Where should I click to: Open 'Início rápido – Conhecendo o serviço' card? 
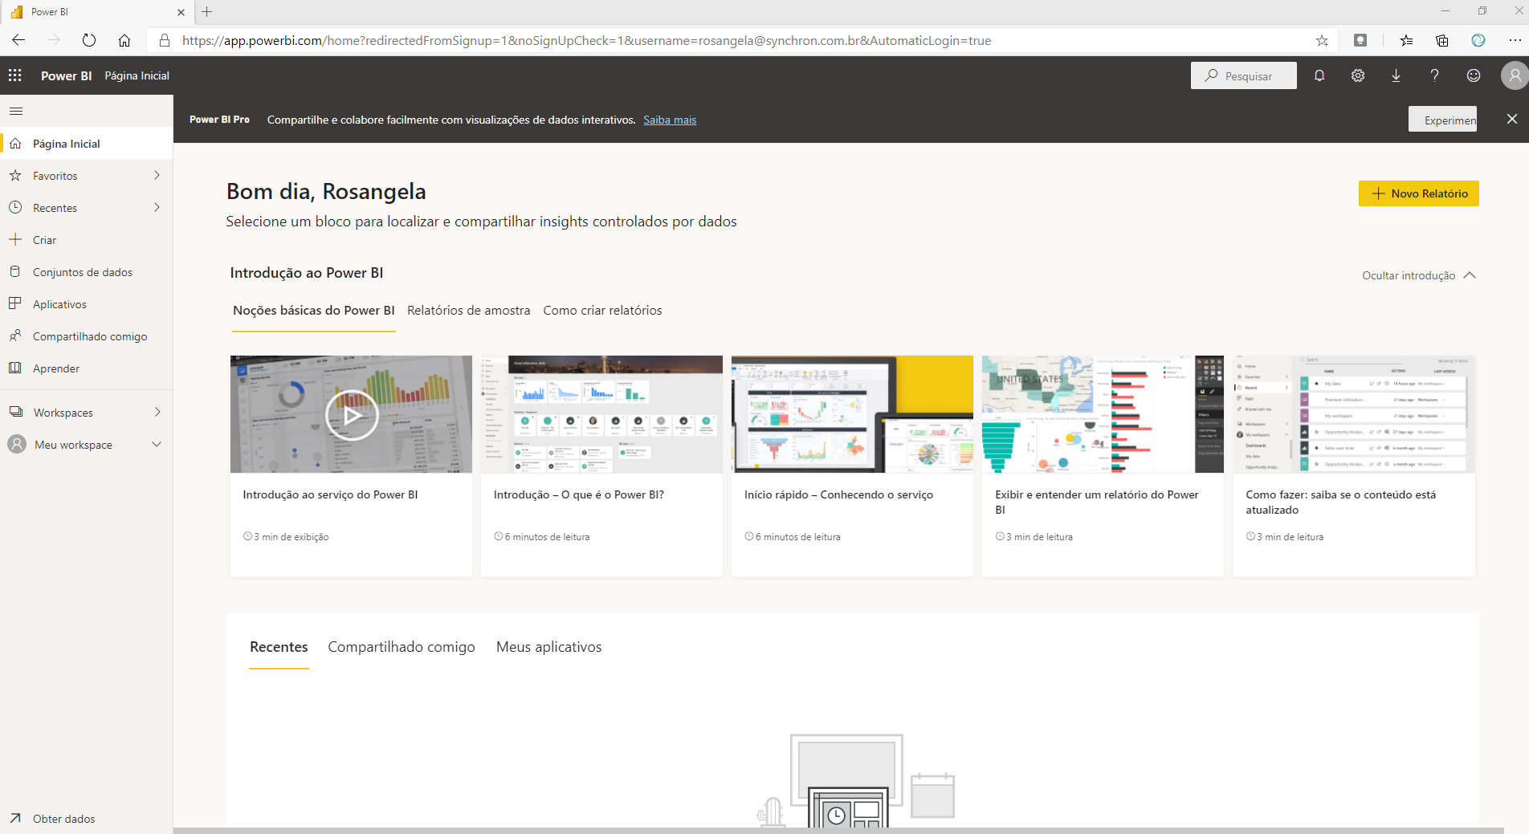[x=852, y=466]
